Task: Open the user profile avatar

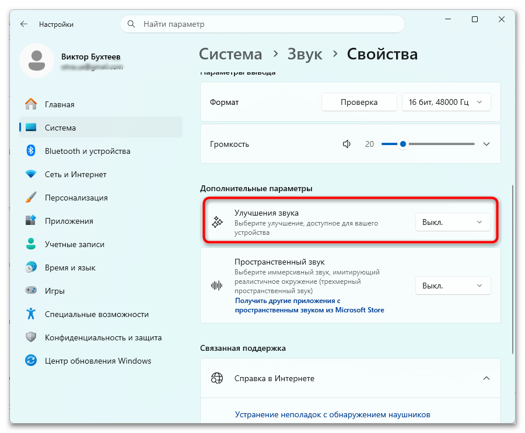Action: pos(37,61)
